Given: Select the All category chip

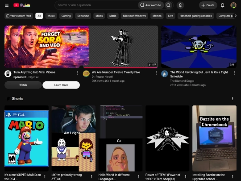Looking at the screenshot, I should click(39, 16).
